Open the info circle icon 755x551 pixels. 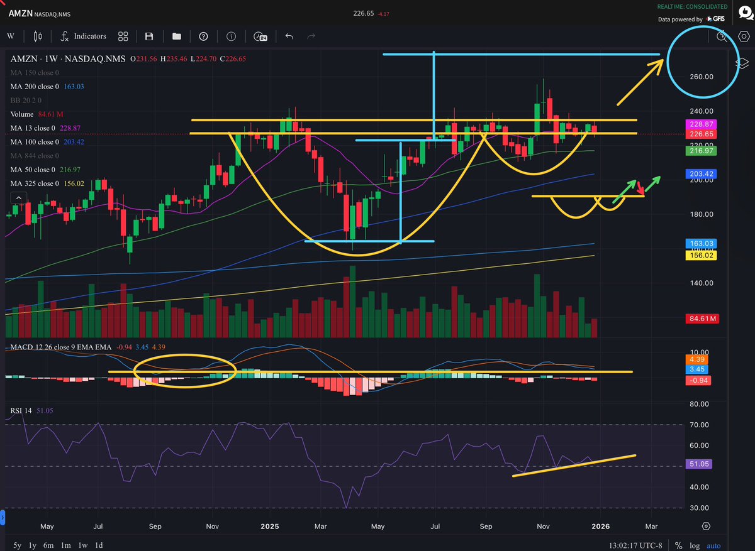(x=232, y=36)
